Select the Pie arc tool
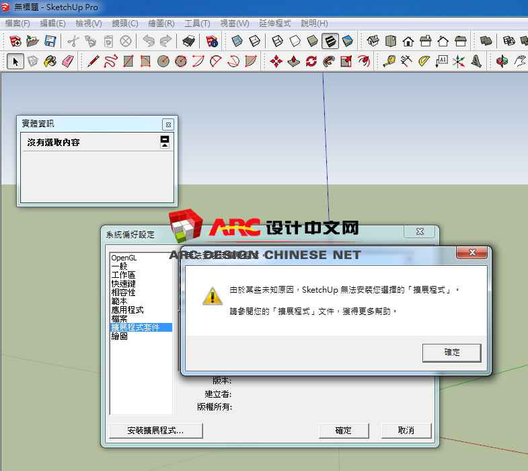528x471 pixels. 251,62
